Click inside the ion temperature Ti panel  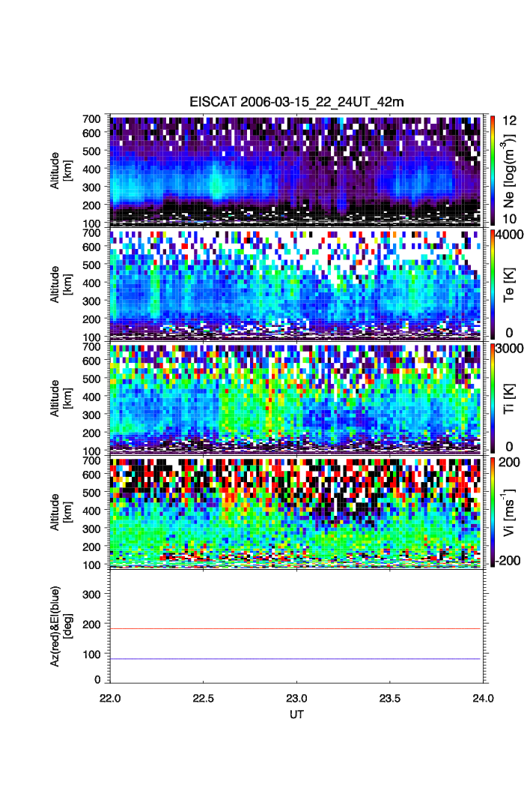click(296, 397)
